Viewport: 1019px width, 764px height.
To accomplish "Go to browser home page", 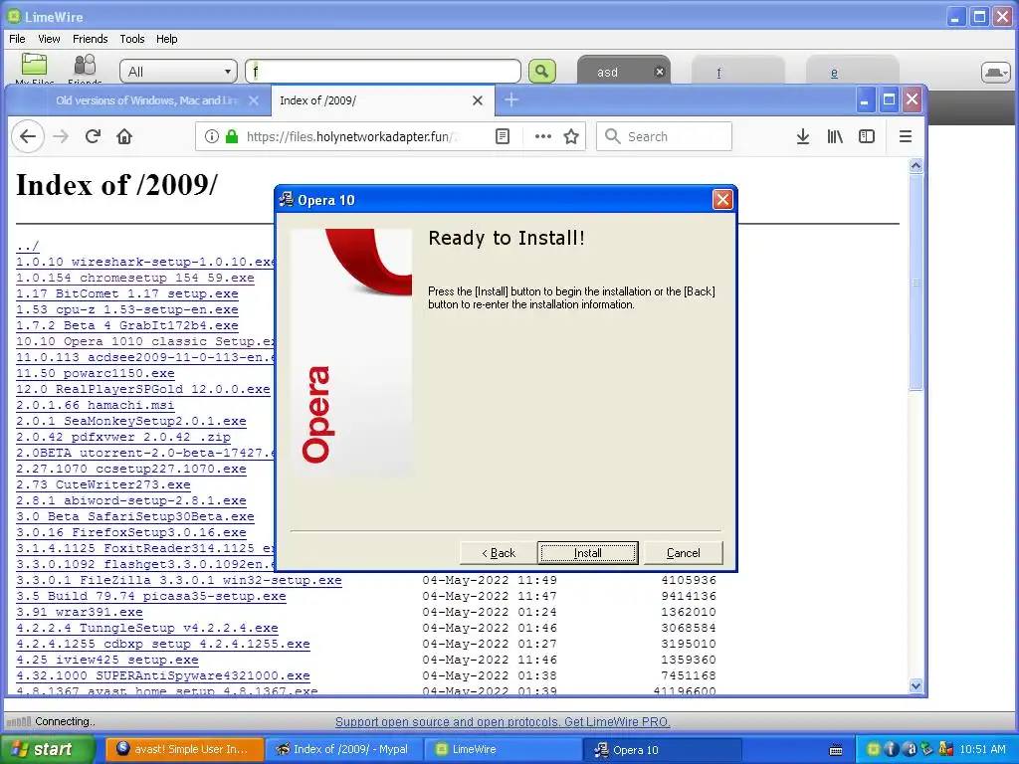I will click(x=124, y=136).
